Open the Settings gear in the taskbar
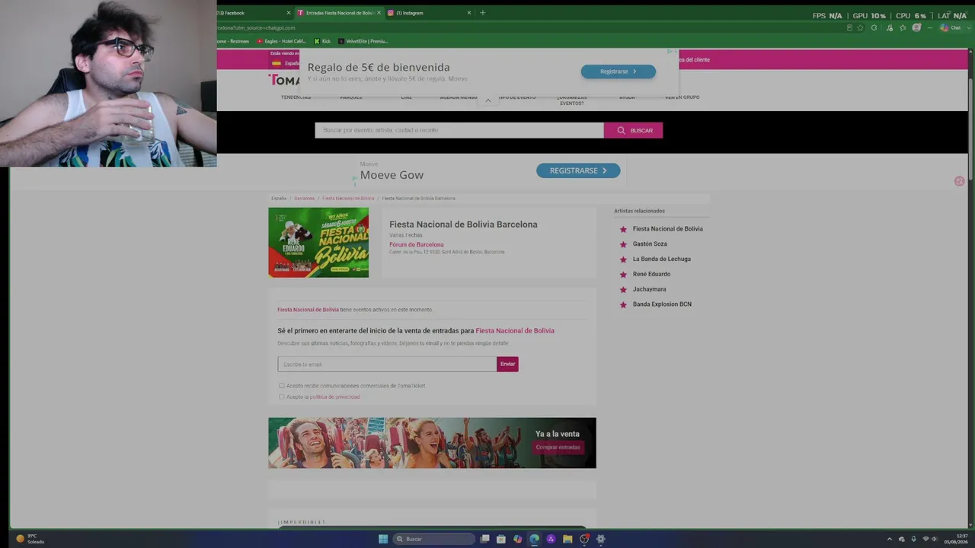Screen dimensions: 975x548 (600, 539)
